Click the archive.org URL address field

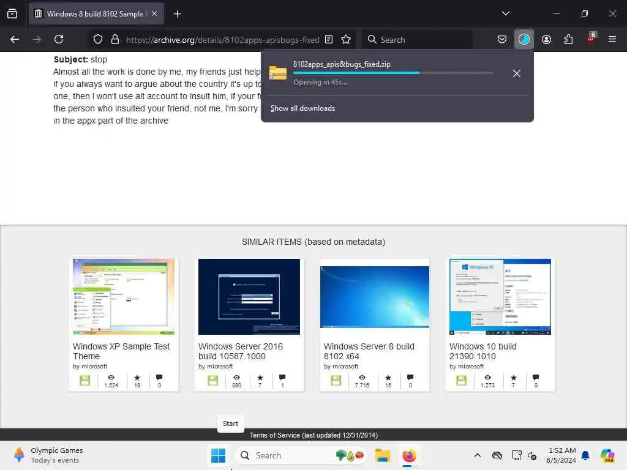(x=222, y=40)
